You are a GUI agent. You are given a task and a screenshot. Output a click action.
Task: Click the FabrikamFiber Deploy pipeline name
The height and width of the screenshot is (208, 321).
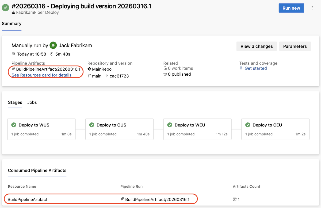(x=37, y=13)
